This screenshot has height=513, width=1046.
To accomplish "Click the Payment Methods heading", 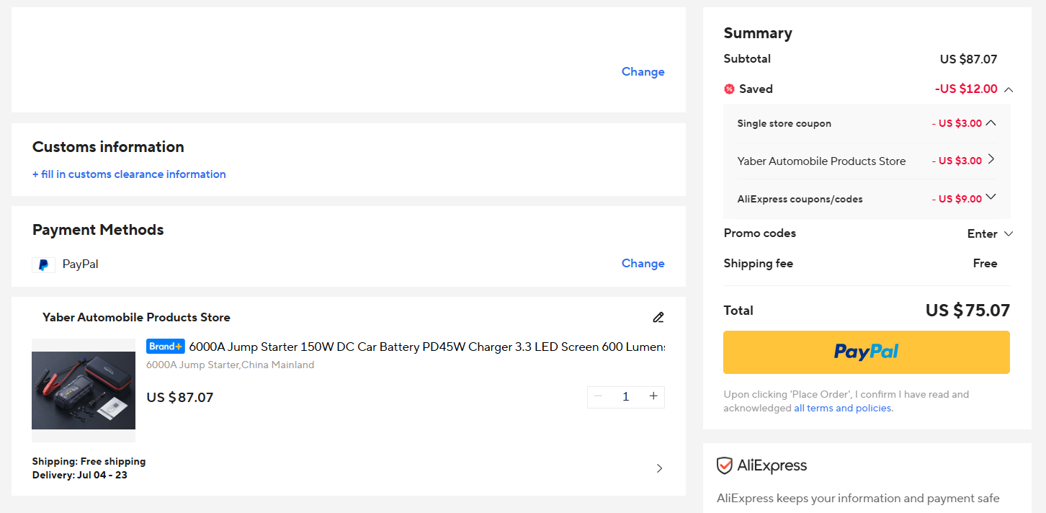I will [98, 230].
